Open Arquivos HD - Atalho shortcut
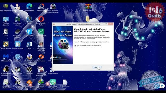Viewport: 166px width, 93px height. [18, 34]
